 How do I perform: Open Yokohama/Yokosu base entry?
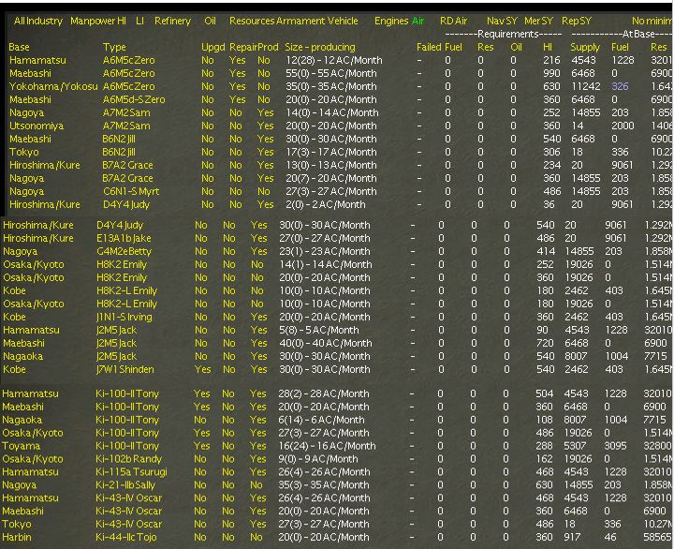pos(53,86)
